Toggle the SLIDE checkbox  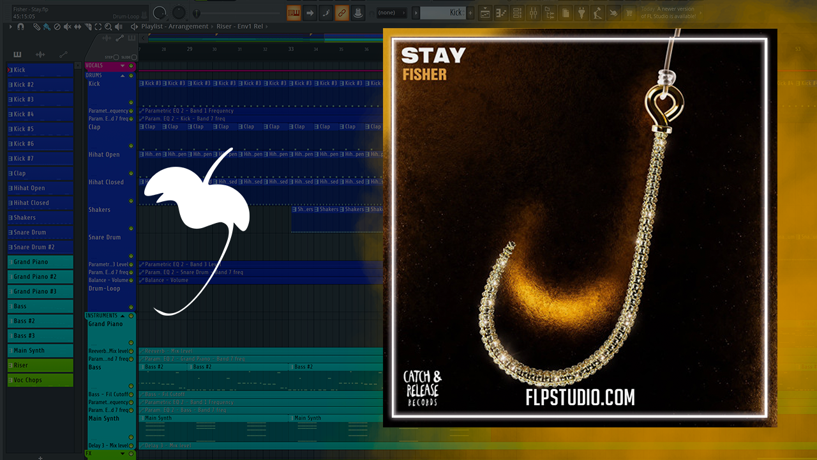133,57
